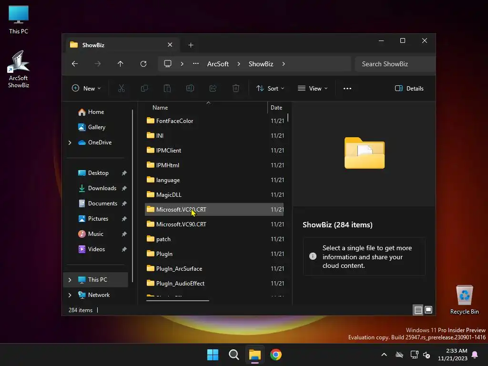Open notification bell in system tray
Viewport: 488px width, 366px height.
[x=475, y=355]
